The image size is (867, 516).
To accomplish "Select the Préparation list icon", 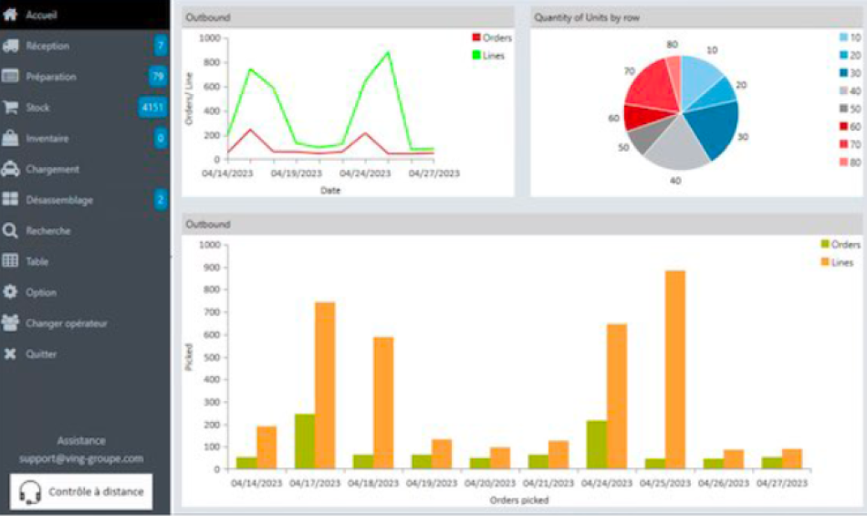I will tap(11, 77).
